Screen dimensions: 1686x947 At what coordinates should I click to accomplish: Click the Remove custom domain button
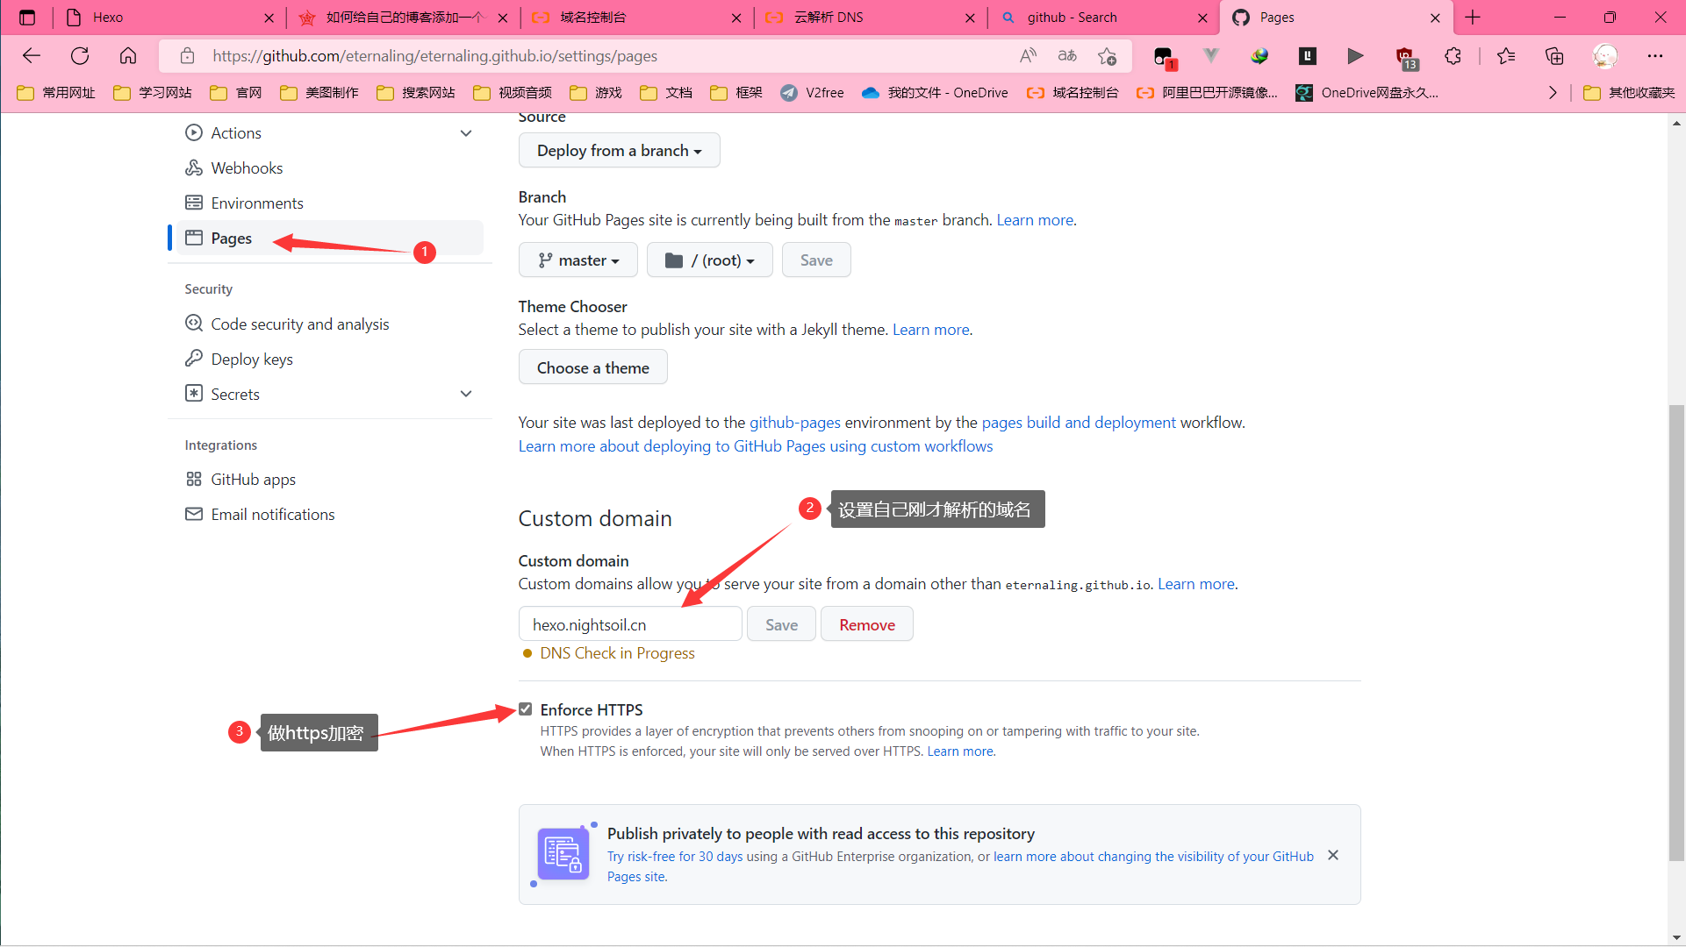[x=867, y=625]
